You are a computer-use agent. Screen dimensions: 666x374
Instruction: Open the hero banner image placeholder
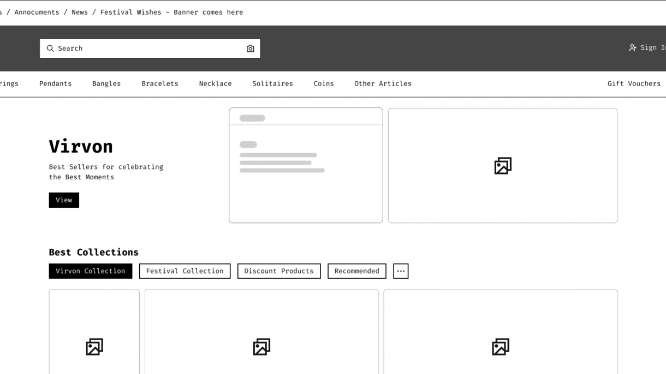(502, 166)
